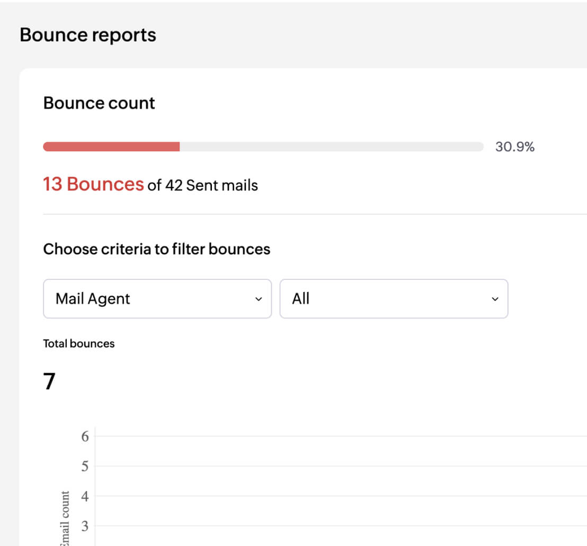
Task: Click the 13 Bounces link
Action: tap(93, 185)
